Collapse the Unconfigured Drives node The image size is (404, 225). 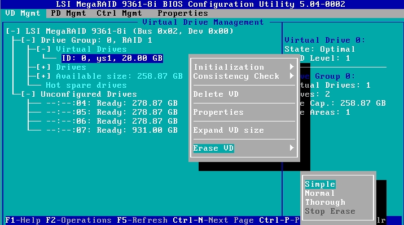28,94
